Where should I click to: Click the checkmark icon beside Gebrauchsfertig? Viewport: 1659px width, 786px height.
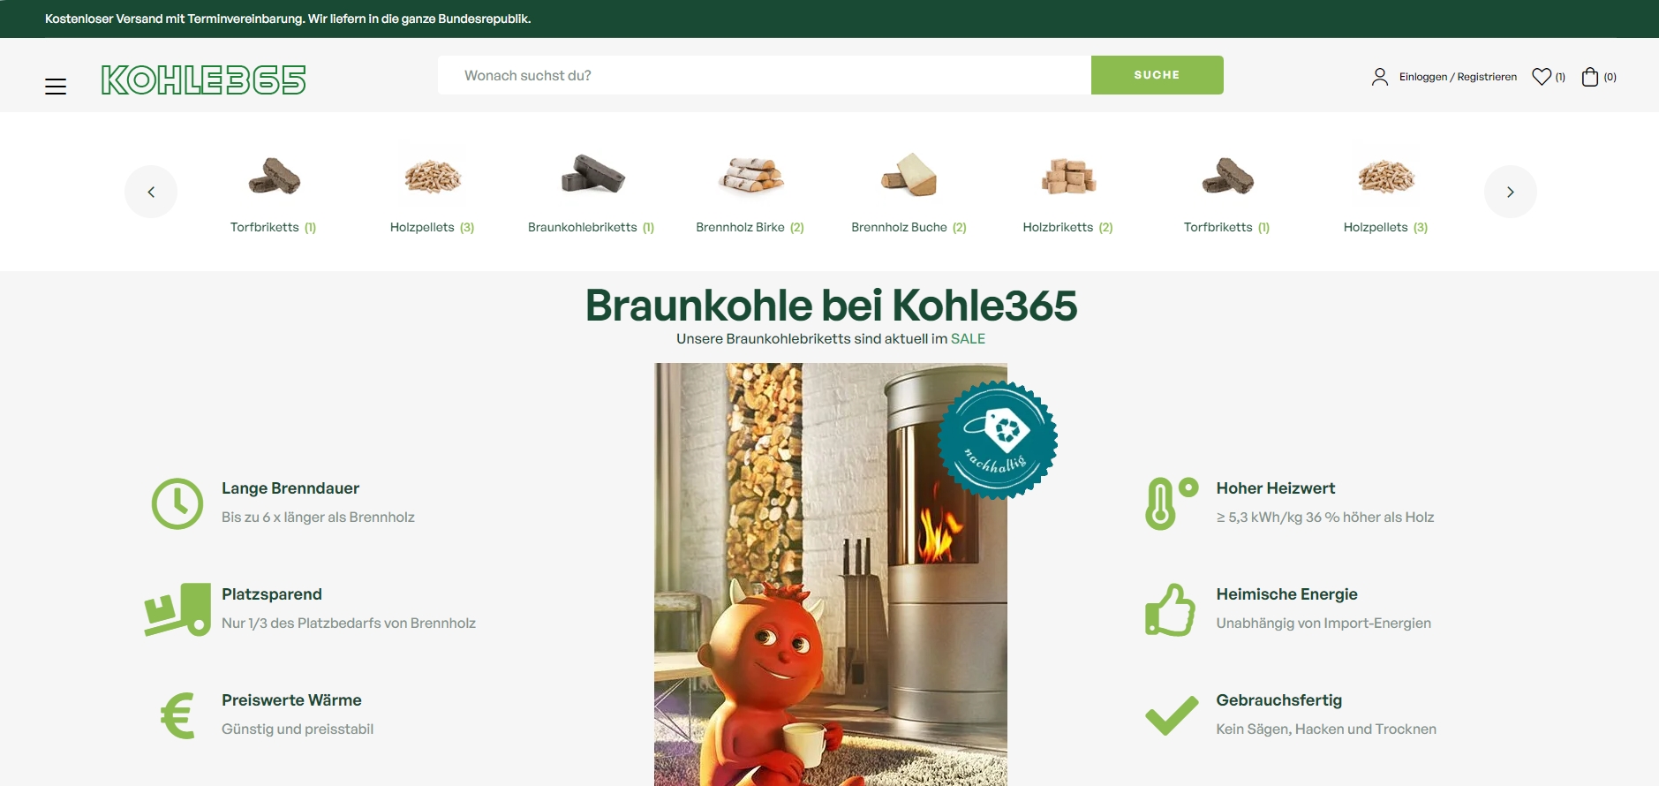(x=1172, y=715)
